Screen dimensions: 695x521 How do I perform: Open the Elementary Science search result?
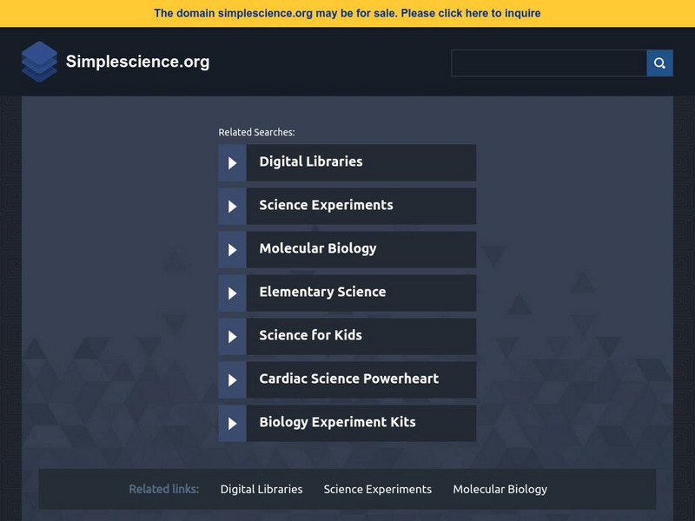point(322,293)
